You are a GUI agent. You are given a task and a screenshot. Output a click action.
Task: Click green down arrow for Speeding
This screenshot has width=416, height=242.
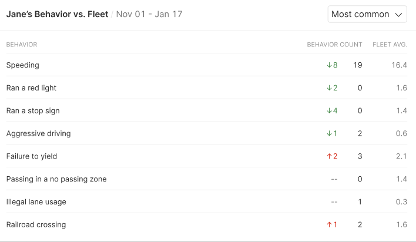pos(329,65)
